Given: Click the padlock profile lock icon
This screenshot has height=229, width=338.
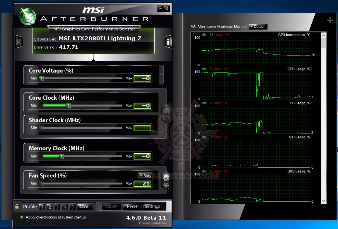Looking at the screenshot, I should click(x=17, y=206).
